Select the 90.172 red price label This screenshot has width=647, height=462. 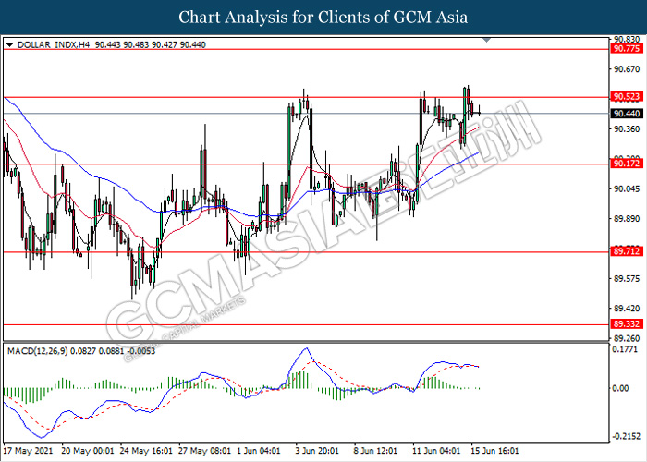[x=627, y=164]
